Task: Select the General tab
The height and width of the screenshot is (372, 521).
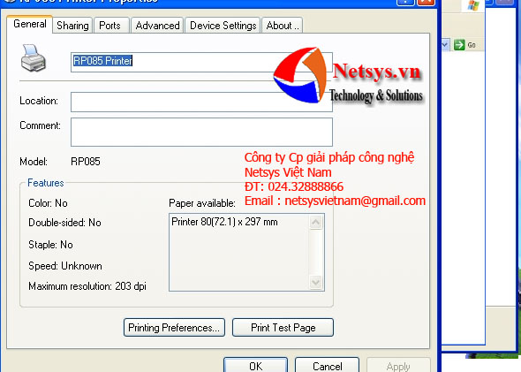Action: [x=29, y=24]
